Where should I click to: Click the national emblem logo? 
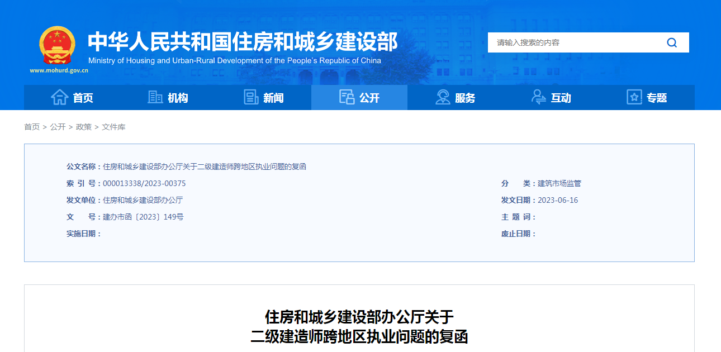click(57, 45)
